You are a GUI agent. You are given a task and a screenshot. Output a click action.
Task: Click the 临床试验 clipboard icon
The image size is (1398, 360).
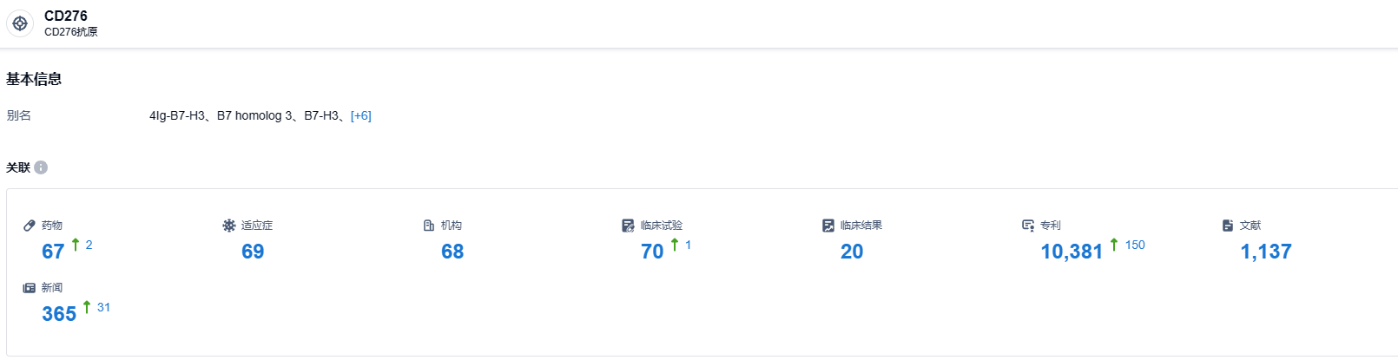(629, 226)
